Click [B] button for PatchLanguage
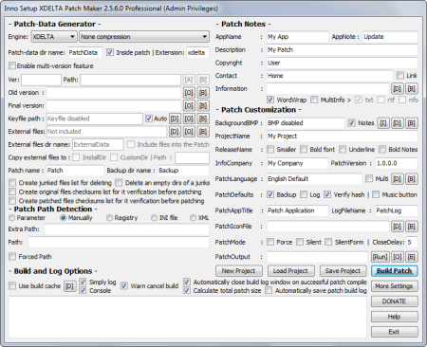 [411, 179]
